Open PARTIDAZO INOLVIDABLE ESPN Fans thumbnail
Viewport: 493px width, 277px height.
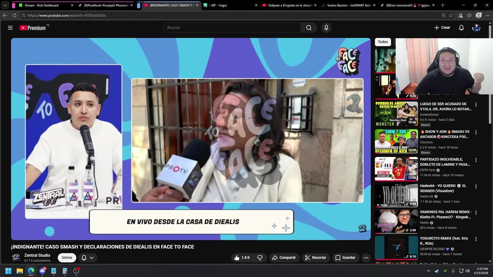point(396,169)
